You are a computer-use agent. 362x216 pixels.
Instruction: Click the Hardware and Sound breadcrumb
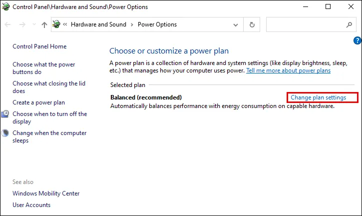[x=99, y=24]
